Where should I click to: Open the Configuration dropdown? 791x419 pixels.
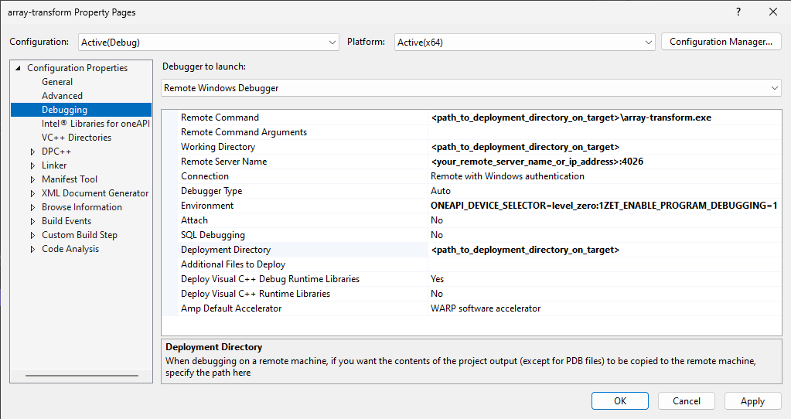pos(209,43)
